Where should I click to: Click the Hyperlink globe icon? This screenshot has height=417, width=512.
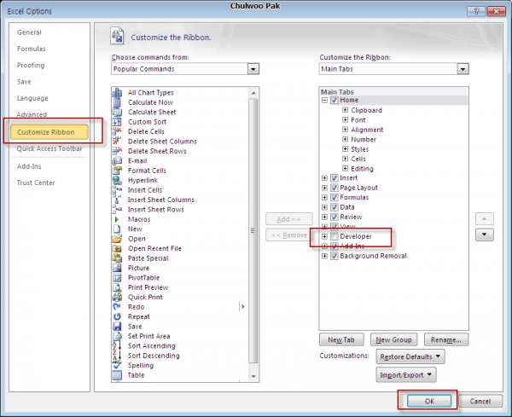117,180
